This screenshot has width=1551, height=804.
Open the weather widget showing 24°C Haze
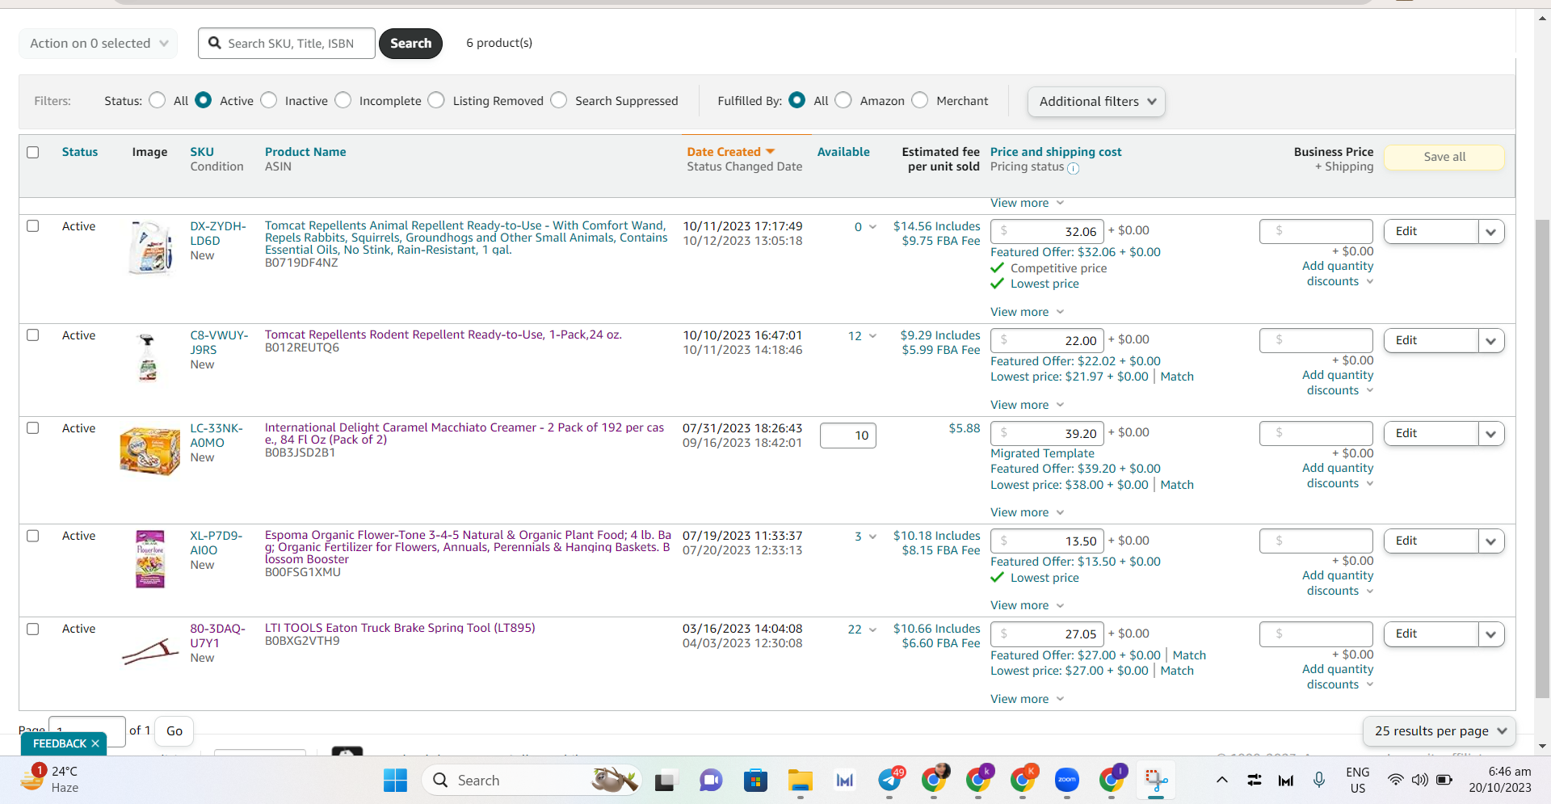coord(50,780)
